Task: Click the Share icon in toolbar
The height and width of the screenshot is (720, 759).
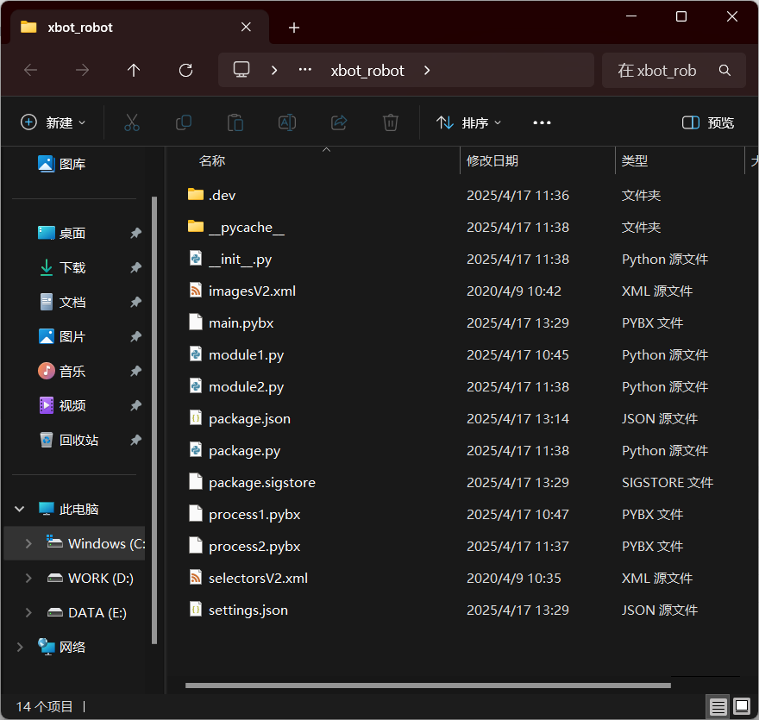Action: (x=339, y=122)
